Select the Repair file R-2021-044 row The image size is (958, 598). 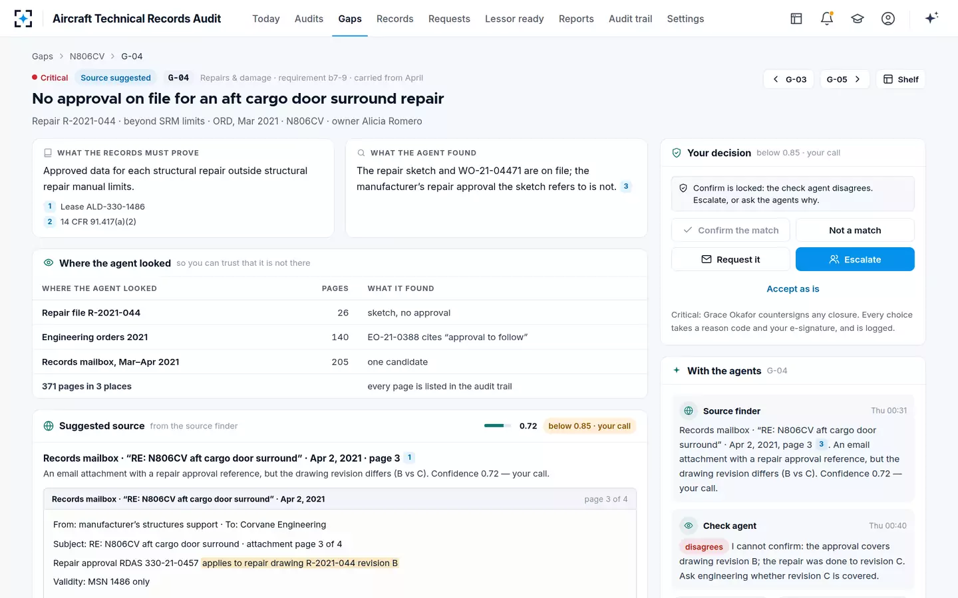pyautogui.click(x=340, y=312)
